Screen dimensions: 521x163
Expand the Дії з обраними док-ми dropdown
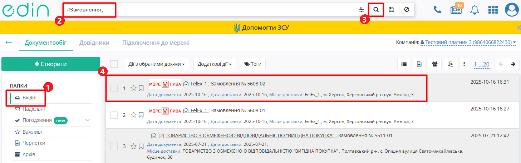156,64
